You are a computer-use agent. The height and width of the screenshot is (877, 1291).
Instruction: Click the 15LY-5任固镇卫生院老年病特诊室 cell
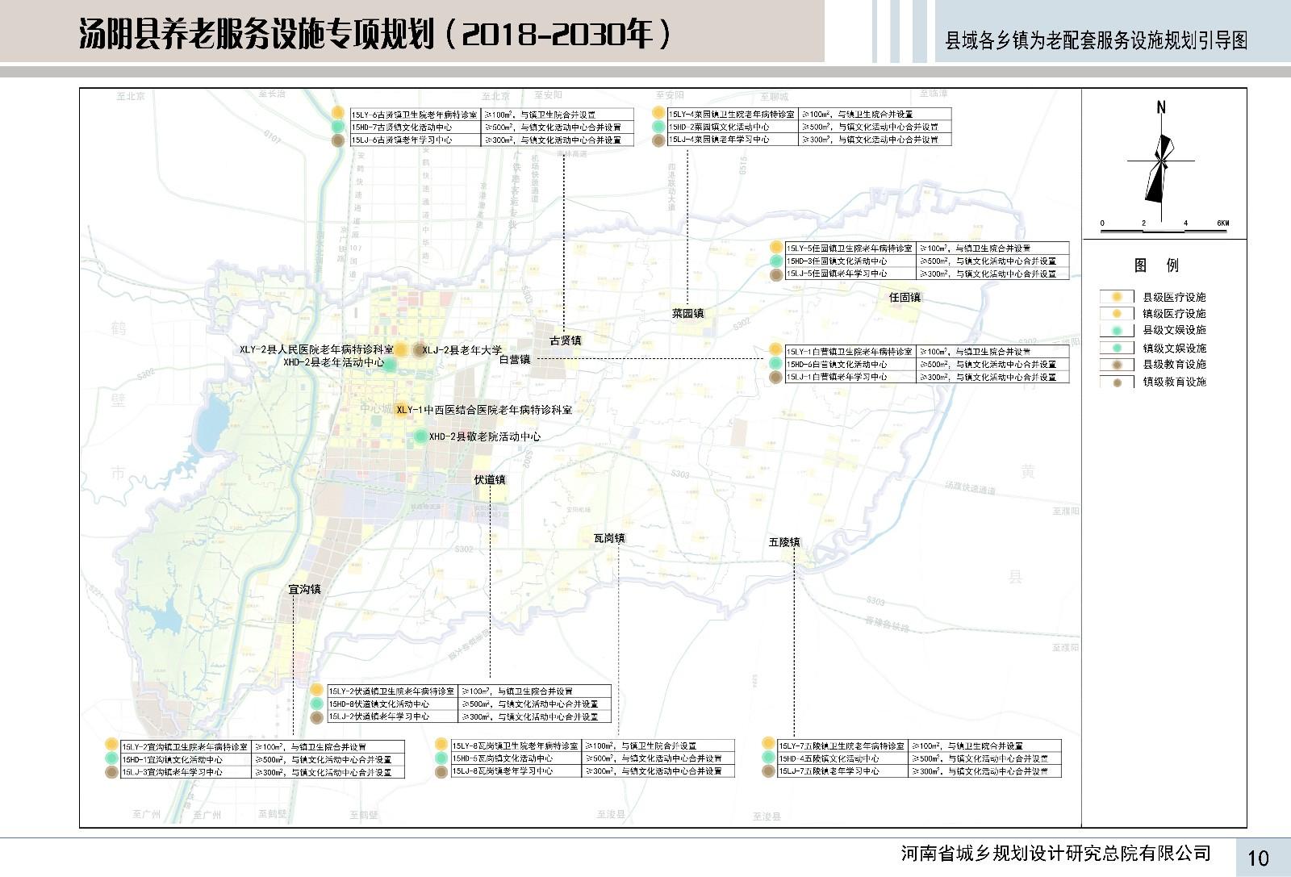851,248
